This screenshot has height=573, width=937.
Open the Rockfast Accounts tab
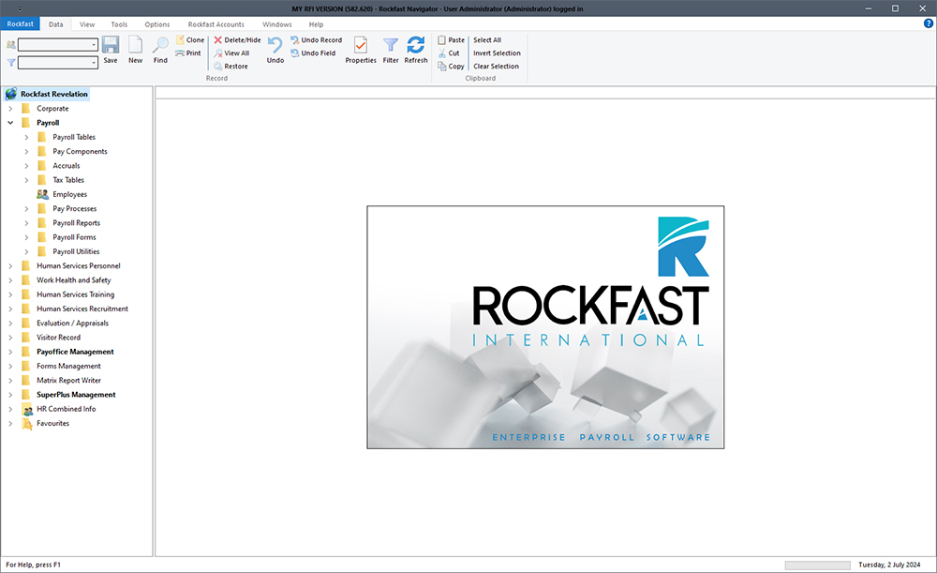[216, 24]
